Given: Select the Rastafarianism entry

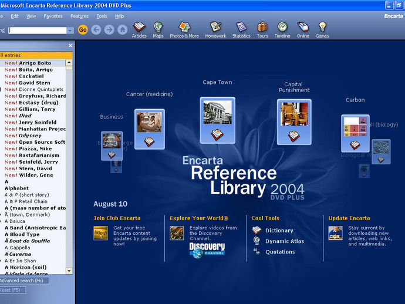Looking at the screenshot, I should click(x=33, y=156).
